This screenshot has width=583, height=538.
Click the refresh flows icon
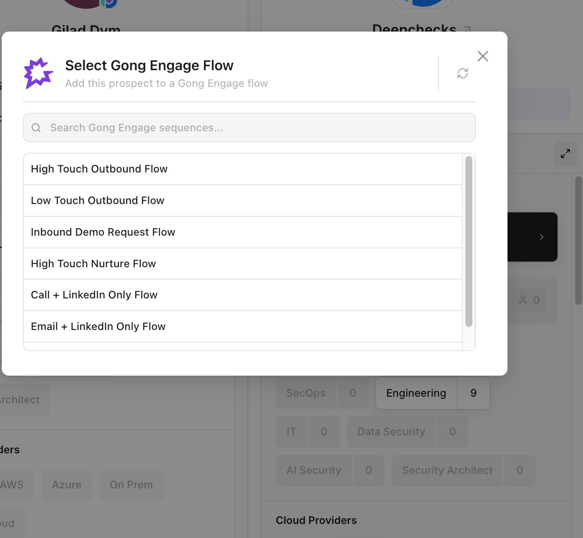click(x=463, y=73)
